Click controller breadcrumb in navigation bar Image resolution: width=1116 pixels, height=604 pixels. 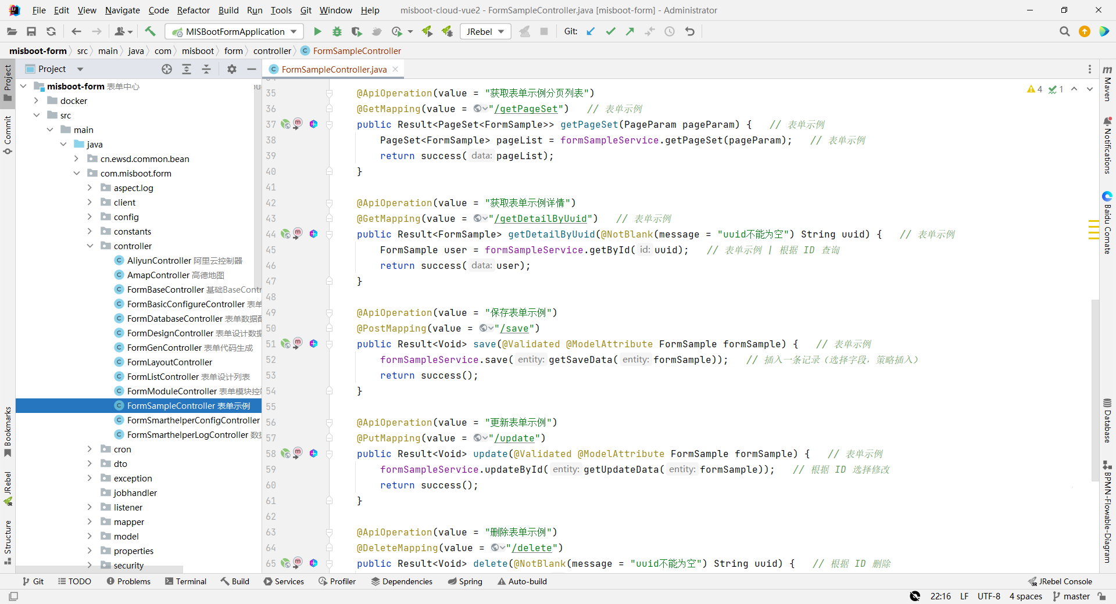[x=272, y=51]
